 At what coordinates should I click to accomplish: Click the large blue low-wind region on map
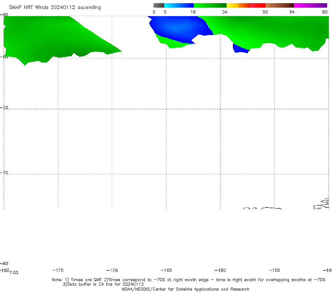180,29
